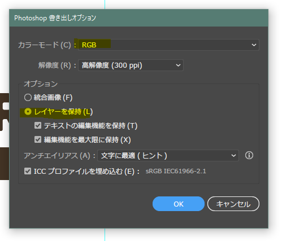Select the 統合画像 (F) radio button

point(28,98)
